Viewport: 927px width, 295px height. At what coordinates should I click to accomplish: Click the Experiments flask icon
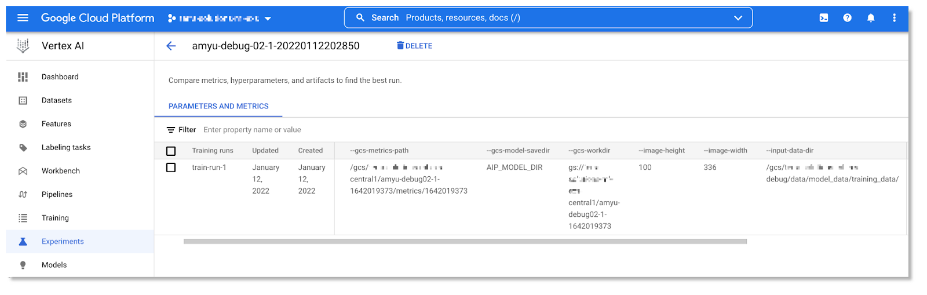point(23,242)
